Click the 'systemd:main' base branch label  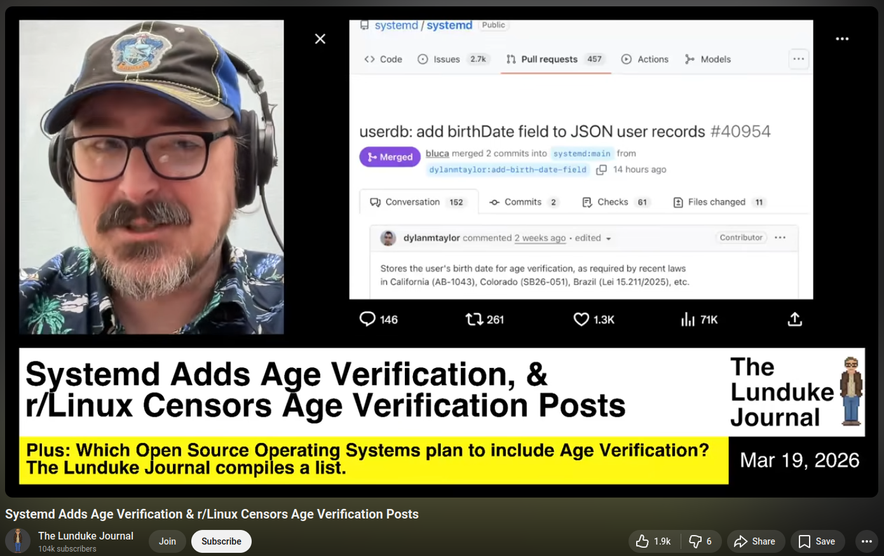[x=581, y=153]
